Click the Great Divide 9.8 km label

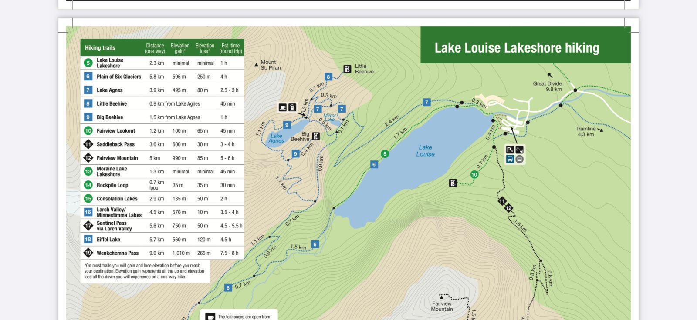[548, 86]
